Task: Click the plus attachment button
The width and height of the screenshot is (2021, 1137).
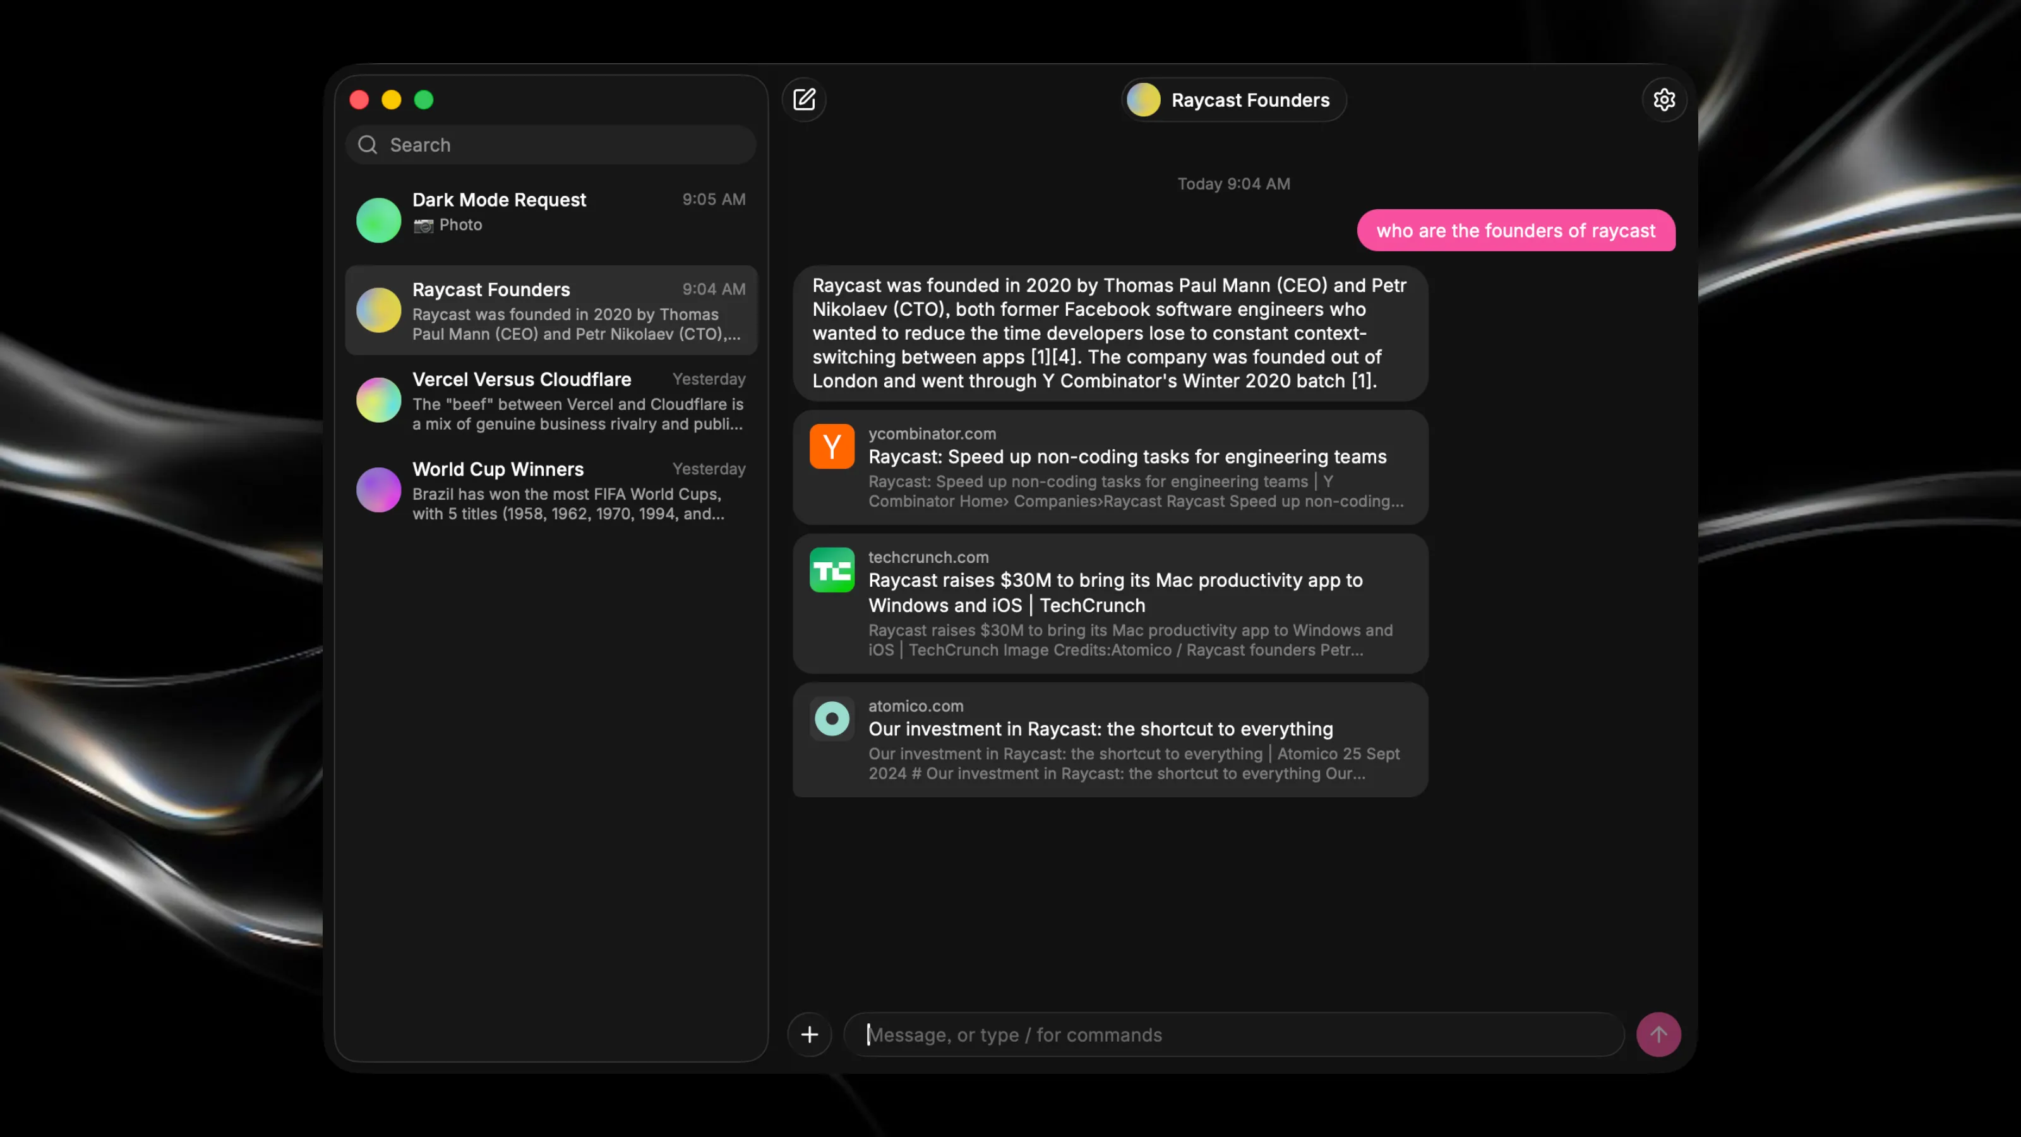Action: 810,1034
